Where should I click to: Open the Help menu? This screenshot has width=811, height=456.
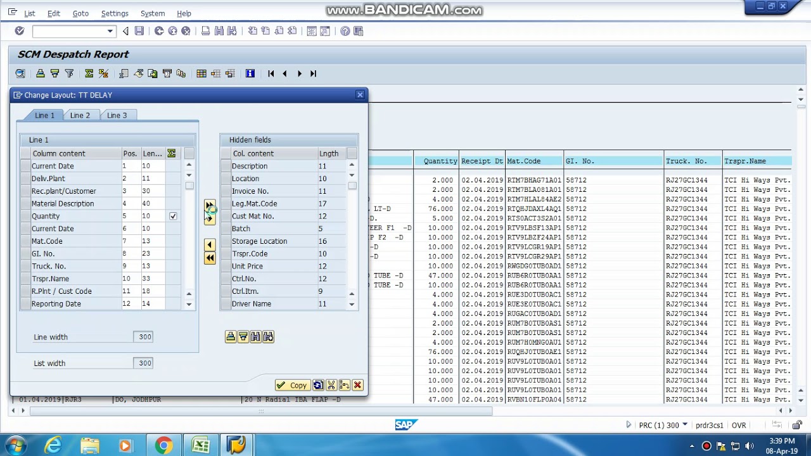point(184,13)
